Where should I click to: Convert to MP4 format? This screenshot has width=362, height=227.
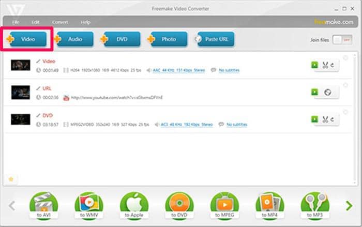[x=269, y=205]
